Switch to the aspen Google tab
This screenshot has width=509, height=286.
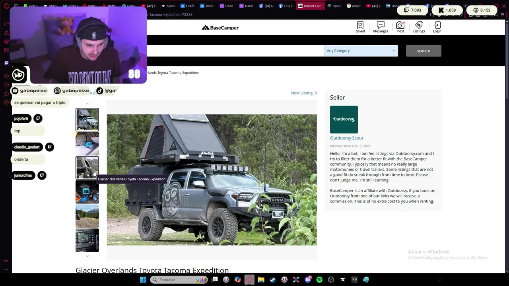[354, 6]
